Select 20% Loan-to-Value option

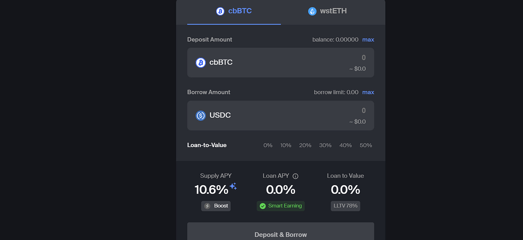click(x=305, y=145)
